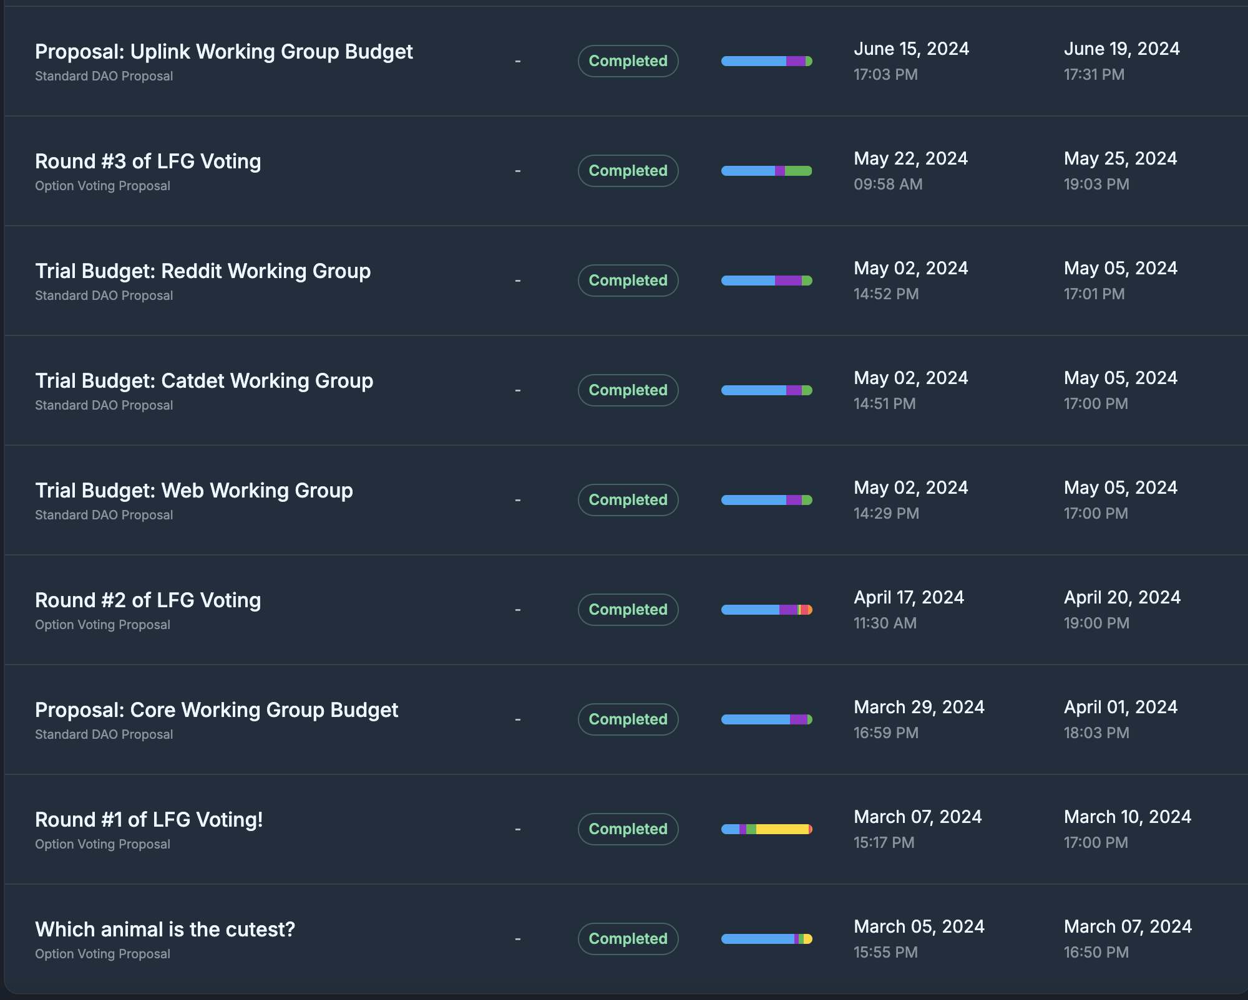Click June 15, 2024 start date
The image size is (1248, 1000).
[911, 49]
